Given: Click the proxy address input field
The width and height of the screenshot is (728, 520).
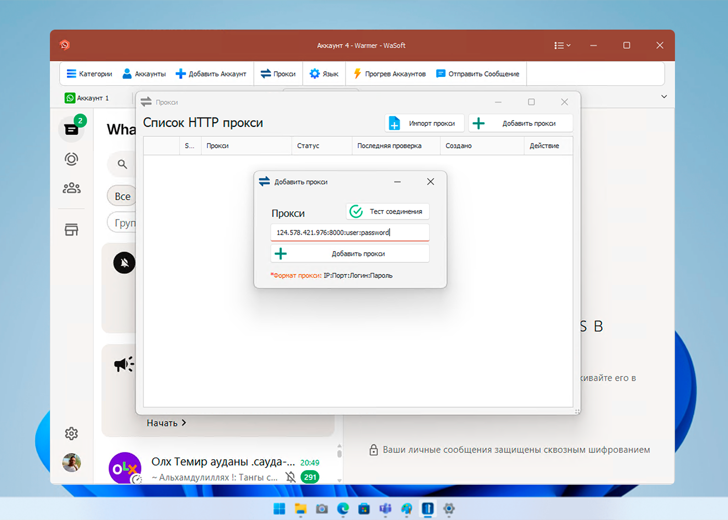Looking at the screenshot, I should [x=350, y=232].
